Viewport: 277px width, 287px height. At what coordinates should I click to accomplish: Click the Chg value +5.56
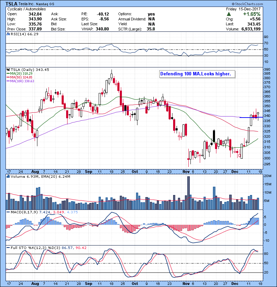[255, 19]
